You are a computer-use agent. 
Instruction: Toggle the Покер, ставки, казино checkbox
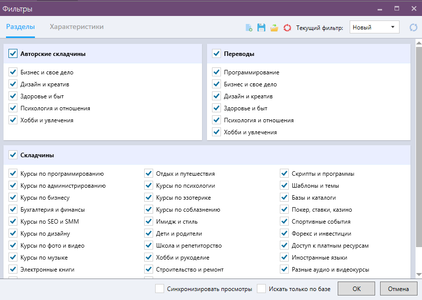(x=284, y=210)
